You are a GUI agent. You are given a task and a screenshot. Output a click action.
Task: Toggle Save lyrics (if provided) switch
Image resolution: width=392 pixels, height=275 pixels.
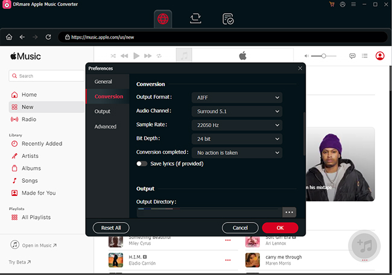142,164
